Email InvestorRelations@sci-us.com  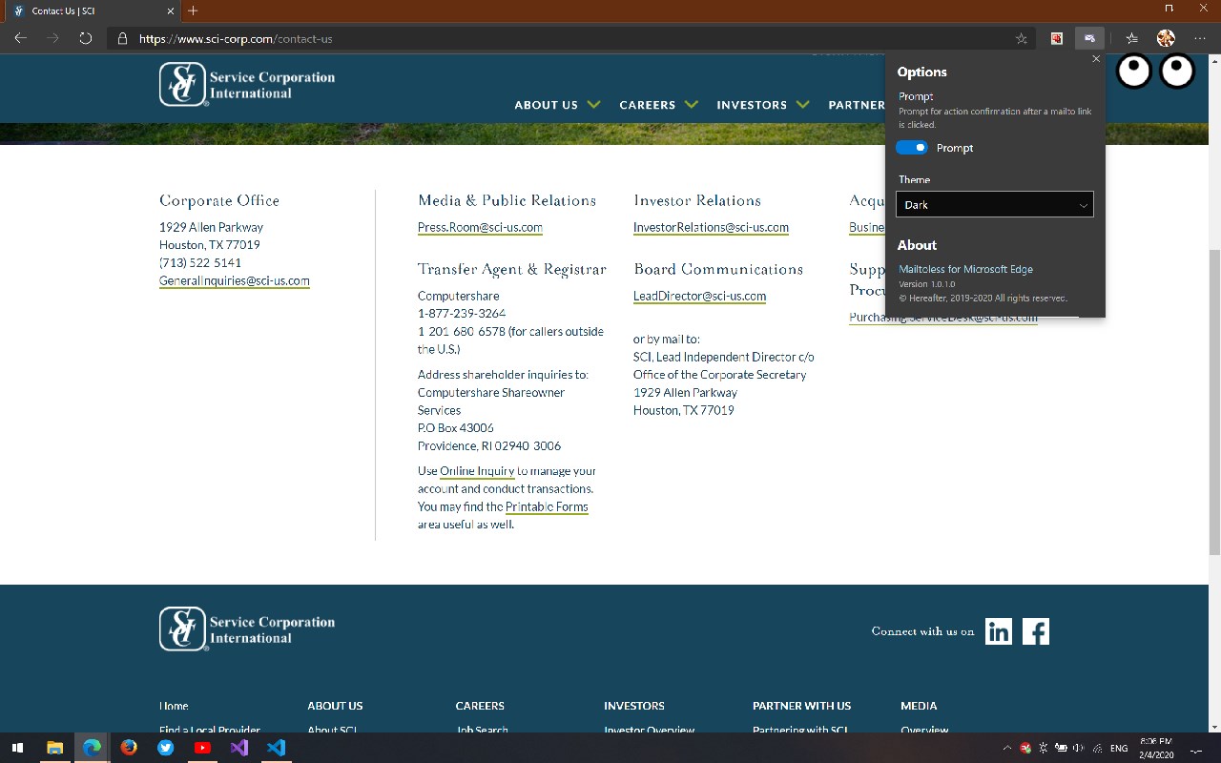tap(711, 227)
